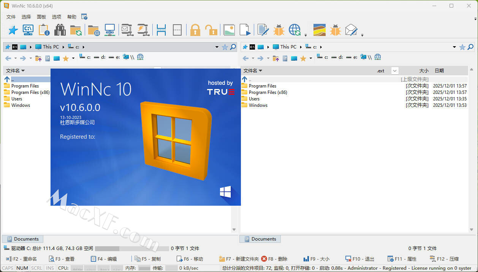The height and width of the screenshot is (272, 478).
Task: Open the 选项 menu
Action: (57, 17)
